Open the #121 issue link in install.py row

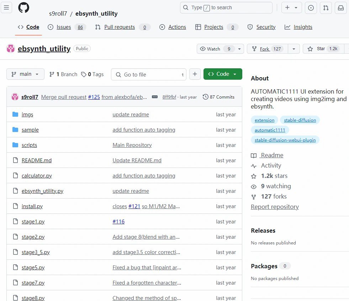click(x=134, y=206)
